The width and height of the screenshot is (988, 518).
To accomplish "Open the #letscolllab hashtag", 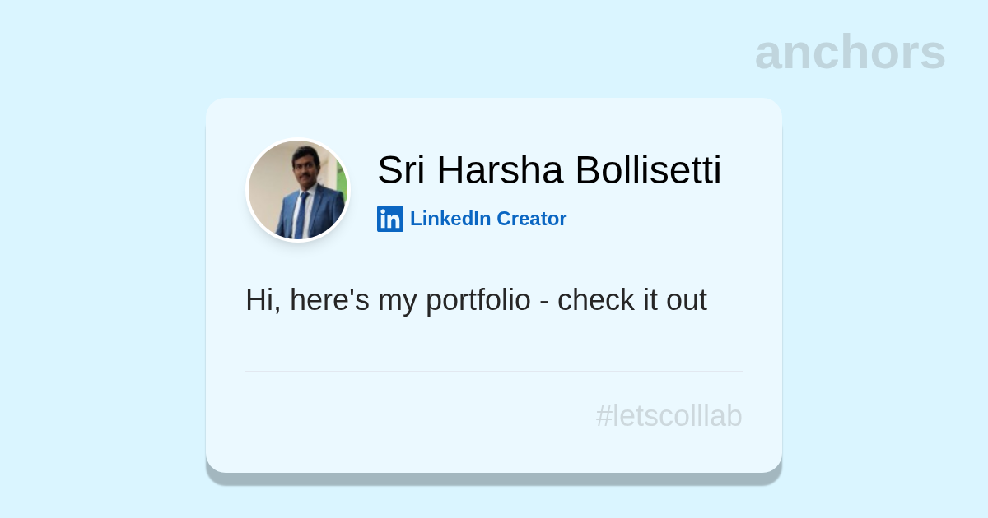I will 669,416.
